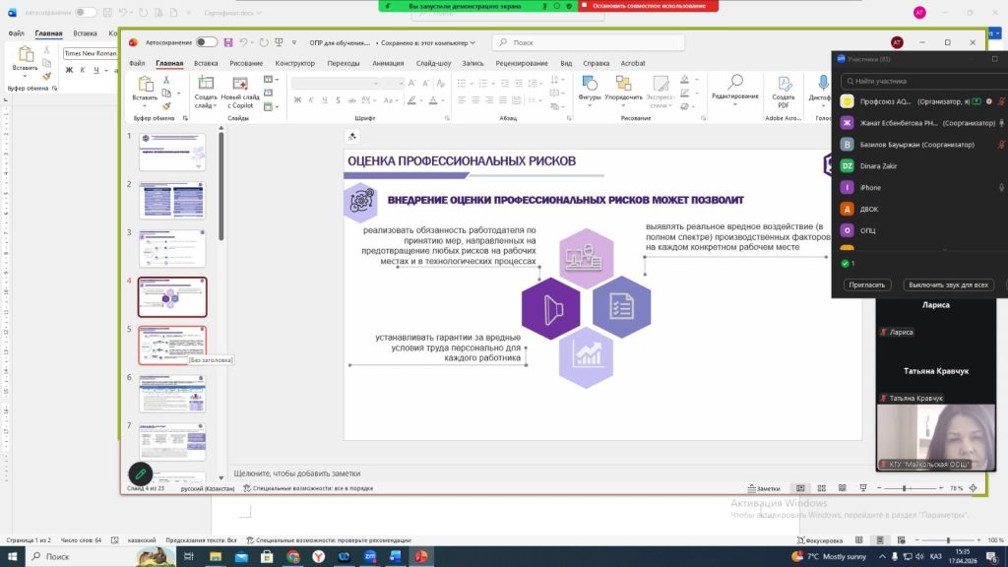This screenshot has height=567, width=1008.
Task: Click the Invite (Пригласить) button
Action: pos(868,284)
